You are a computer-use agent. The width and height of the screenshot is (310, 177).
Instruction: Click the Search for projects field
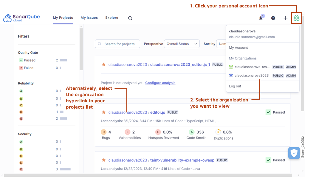point(117,44)
